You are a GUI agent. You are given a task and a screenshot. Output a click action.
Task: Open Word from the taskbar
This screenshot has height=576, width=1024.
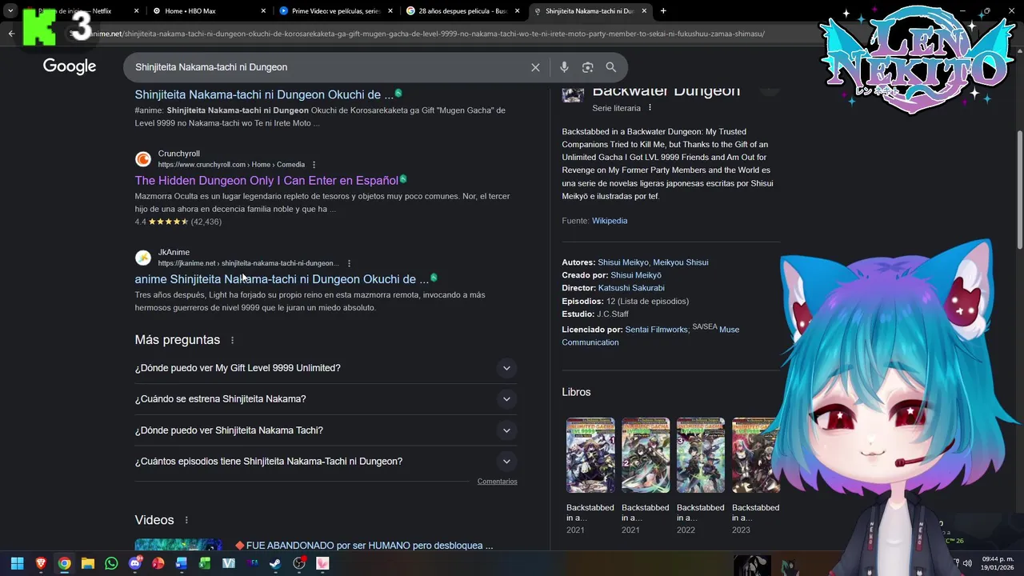coord(182,563)
